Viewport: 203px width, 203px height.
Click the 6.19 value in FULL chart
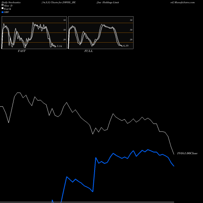[x=126, y=46]
